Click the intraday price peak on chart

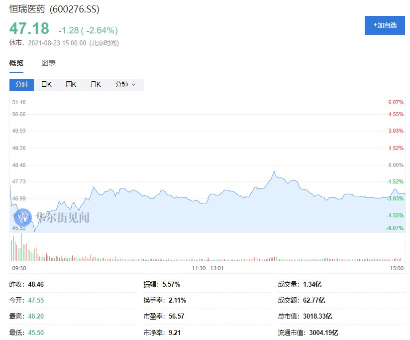pos(274,171)
